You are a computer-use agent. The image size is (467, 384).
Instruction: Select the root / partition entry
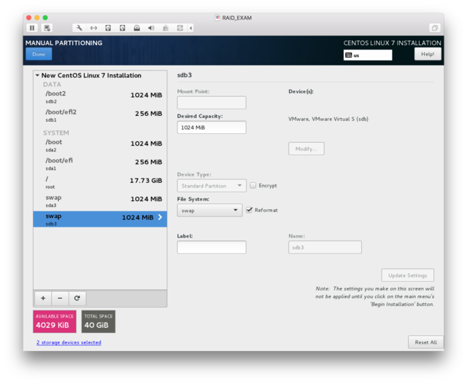tap(100, 181)
